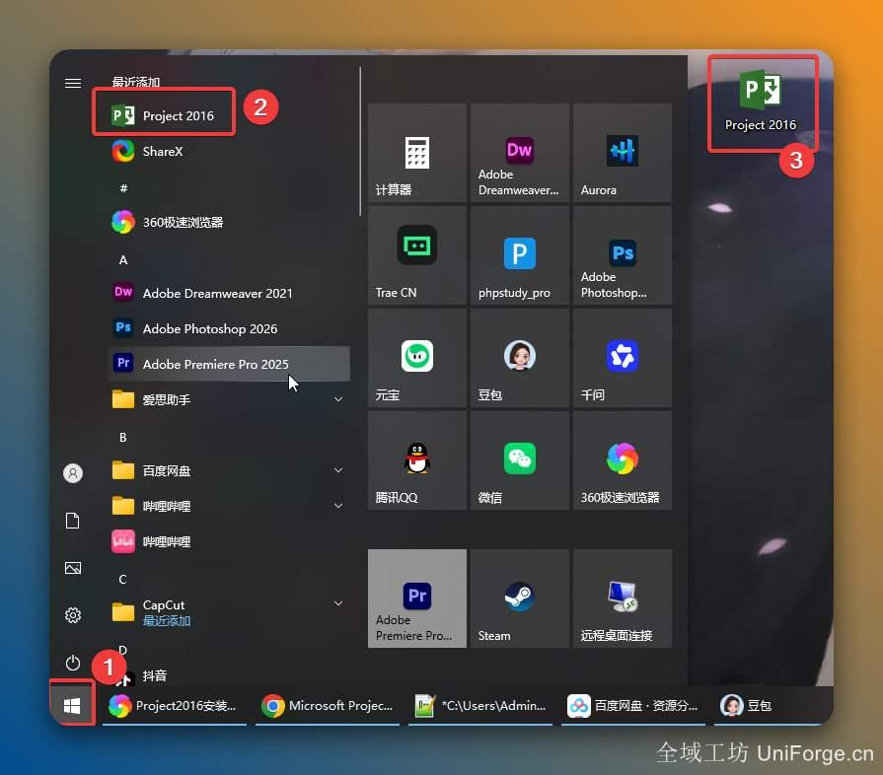Open Adobe Photoshop tile
The image size is (883, 775).
(x=623, y=255)
